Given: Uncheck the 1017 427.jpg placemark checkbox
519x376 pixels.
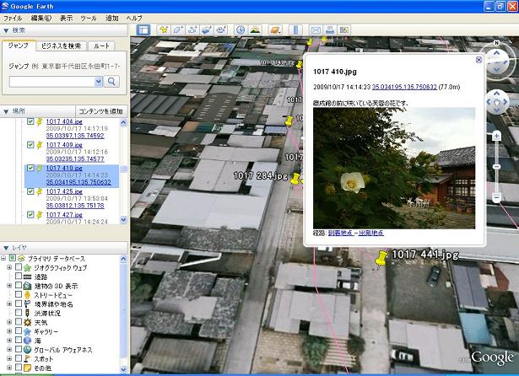Looking at the screenshot, I should pos(30,215).
